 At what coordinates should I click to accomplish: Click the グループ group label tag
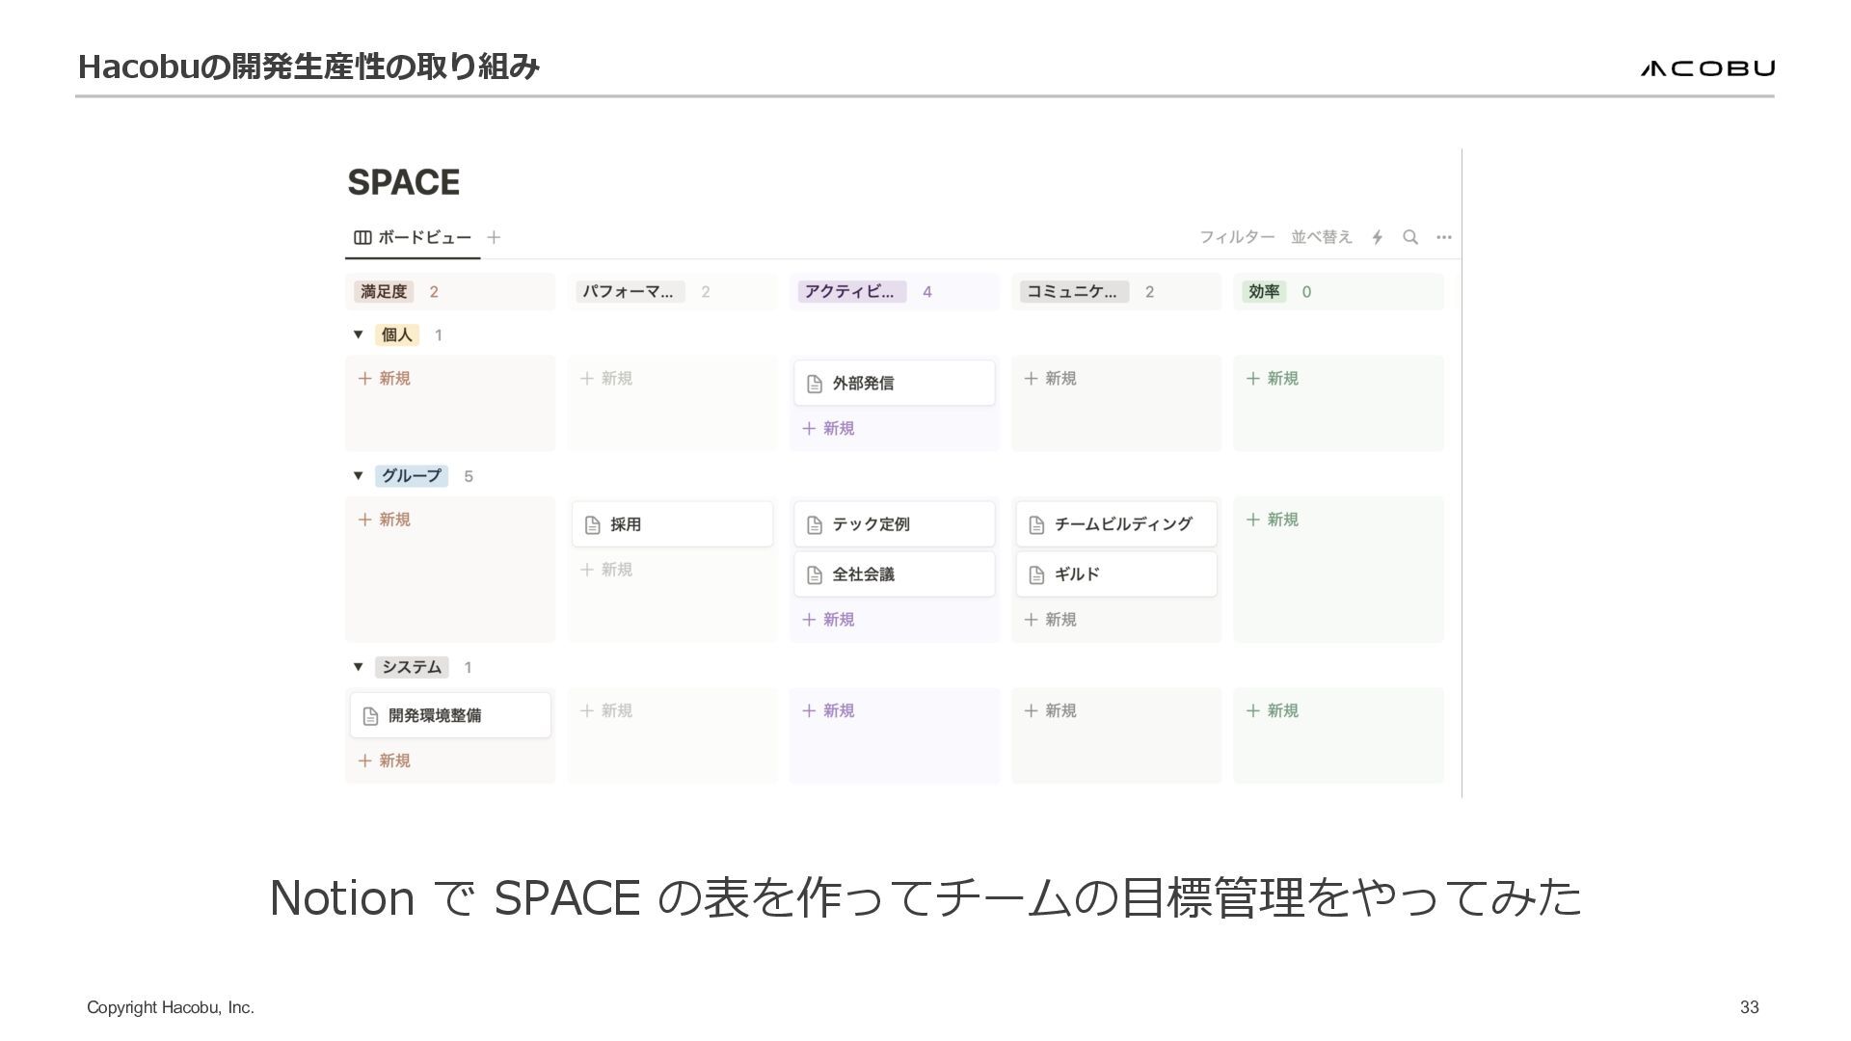pos(412,475)
